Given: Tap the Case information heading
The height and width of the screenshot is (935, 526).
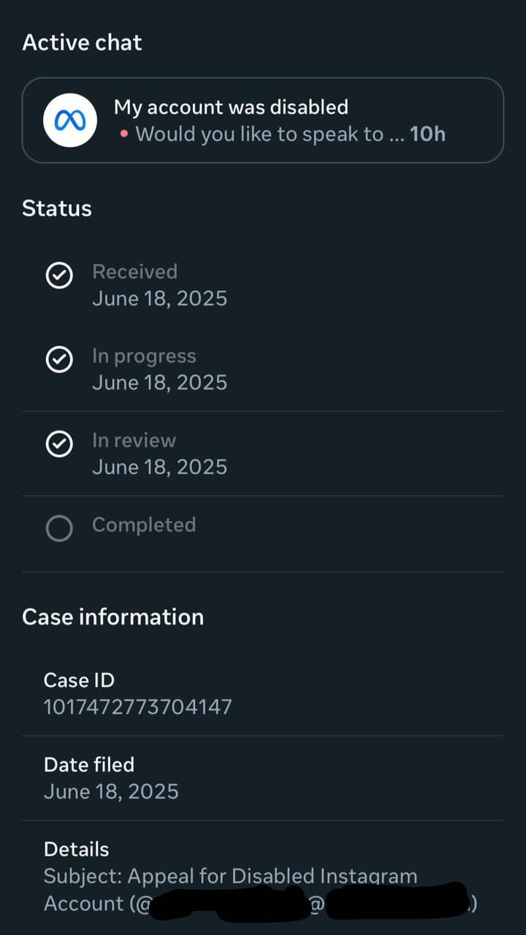Looking at the screenshot, I should tap(113, 617).
